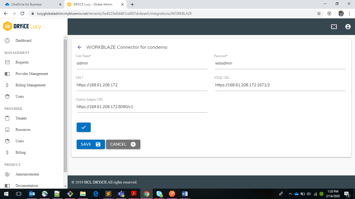This screenshot has height=199, width=355.
Task: Click the dollar icon for Billing under Provider
Action: 7,152
